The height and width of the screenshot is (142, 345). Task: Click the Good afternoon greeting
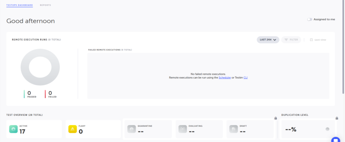pyautogui.click(x=31, y=21)
